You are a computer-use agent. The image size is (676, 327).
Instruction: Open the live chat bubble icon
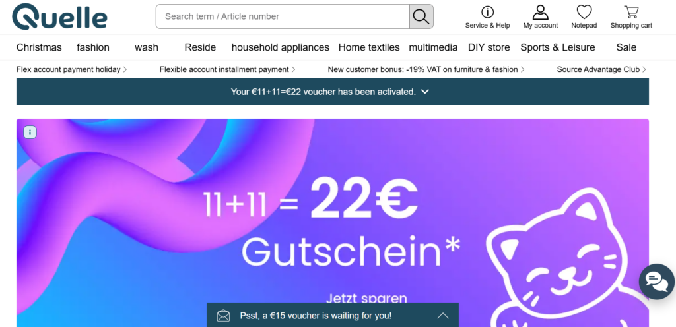657,282
